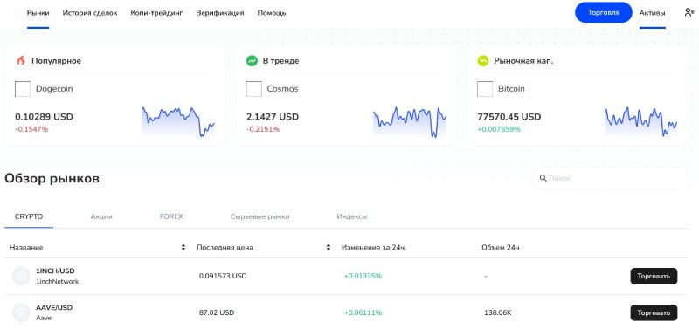This screenshot has width=699, height=329.
Task: Click the Cosmos name in the В тренде card
Action: pyautogui.click(x=282, y=89)
